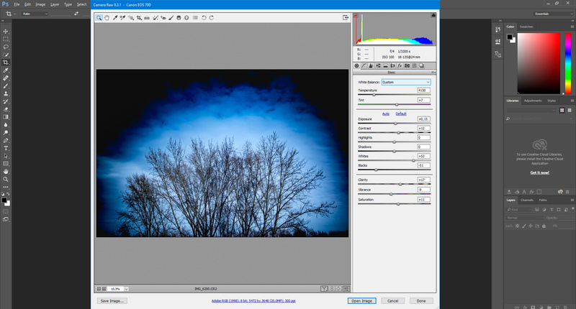The height and width of the screenshot is (309, 576).
Task: Toggle highlight clipping warning on histogram
Action: [433, 16]
